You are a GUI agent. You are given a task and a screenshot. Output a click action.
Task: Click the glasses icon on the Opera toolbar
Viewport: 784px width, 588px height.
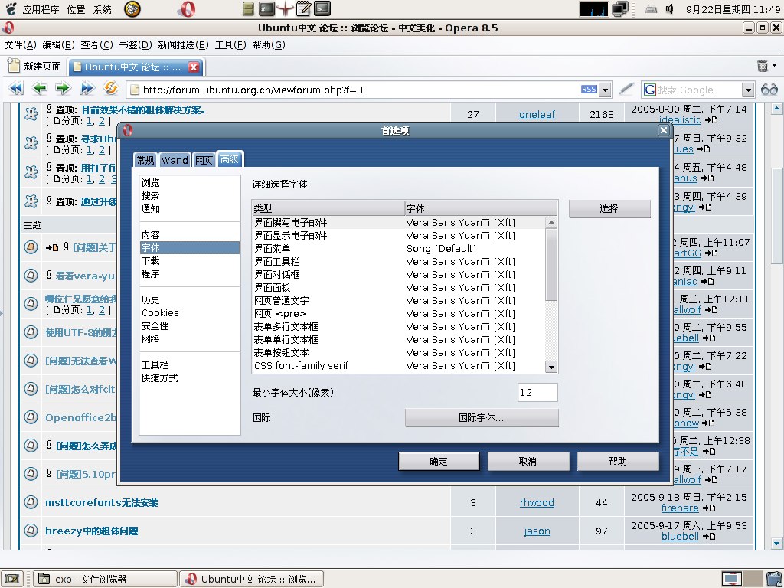(x=769, y=90)
